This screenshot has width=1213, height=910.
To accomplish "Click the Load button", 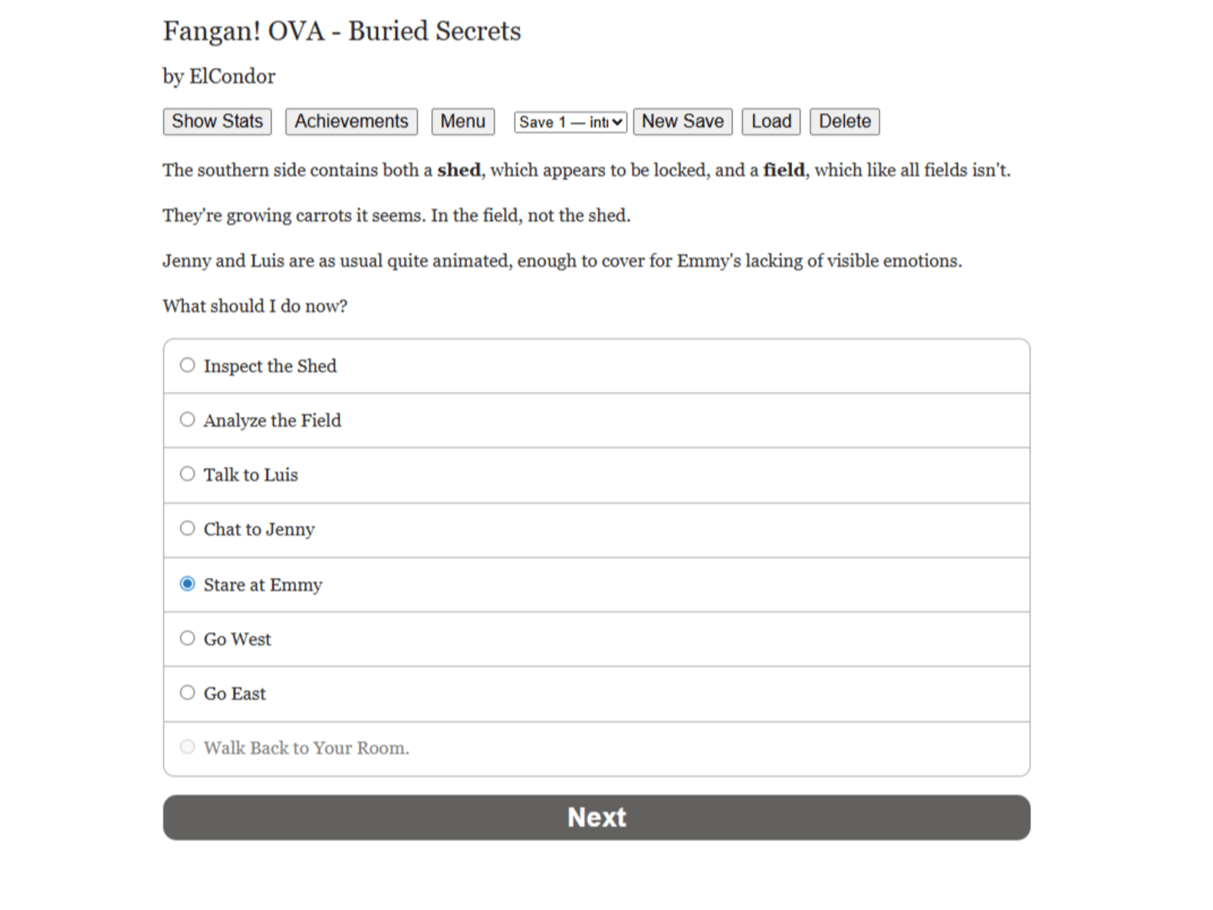I will pyautogui.click(x=771, y=121).
